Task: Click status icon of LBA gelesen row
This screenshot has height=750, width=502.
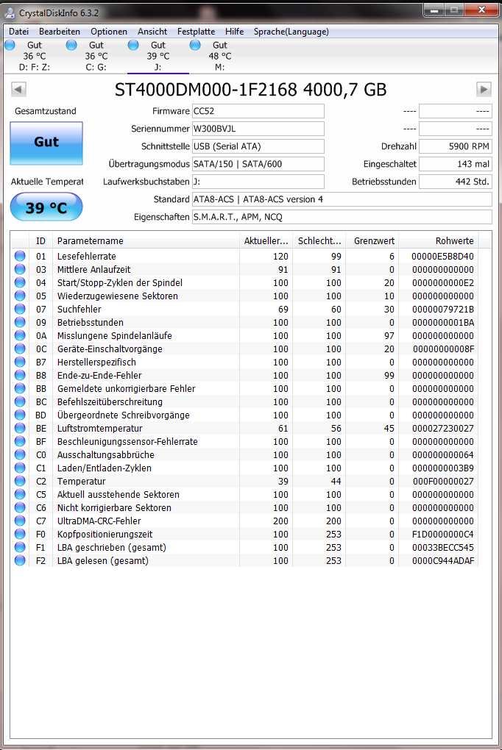Action: point(20,560)
